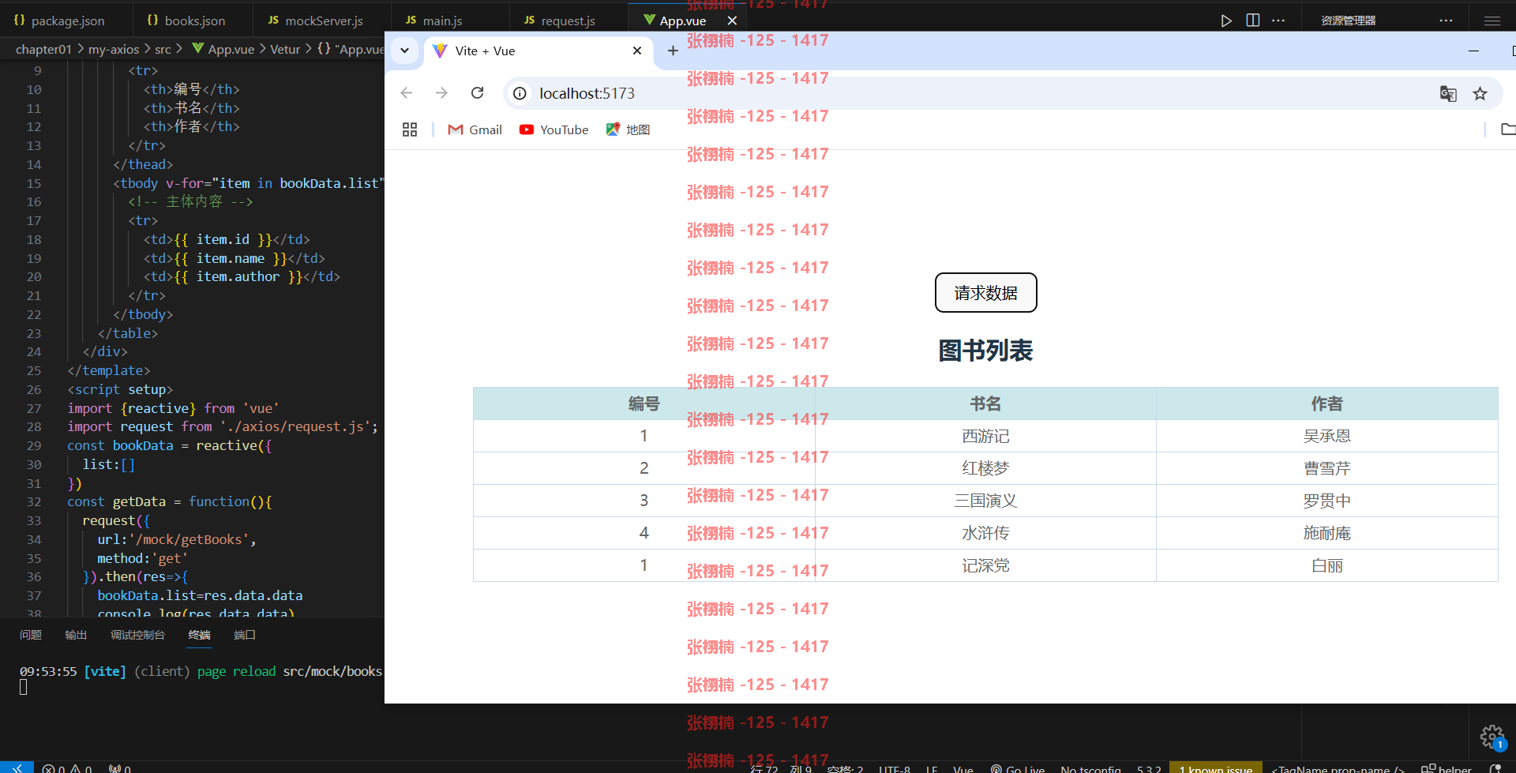The image size is (1516, 773).
Task: Reload the localhost page
Action: 477,93
